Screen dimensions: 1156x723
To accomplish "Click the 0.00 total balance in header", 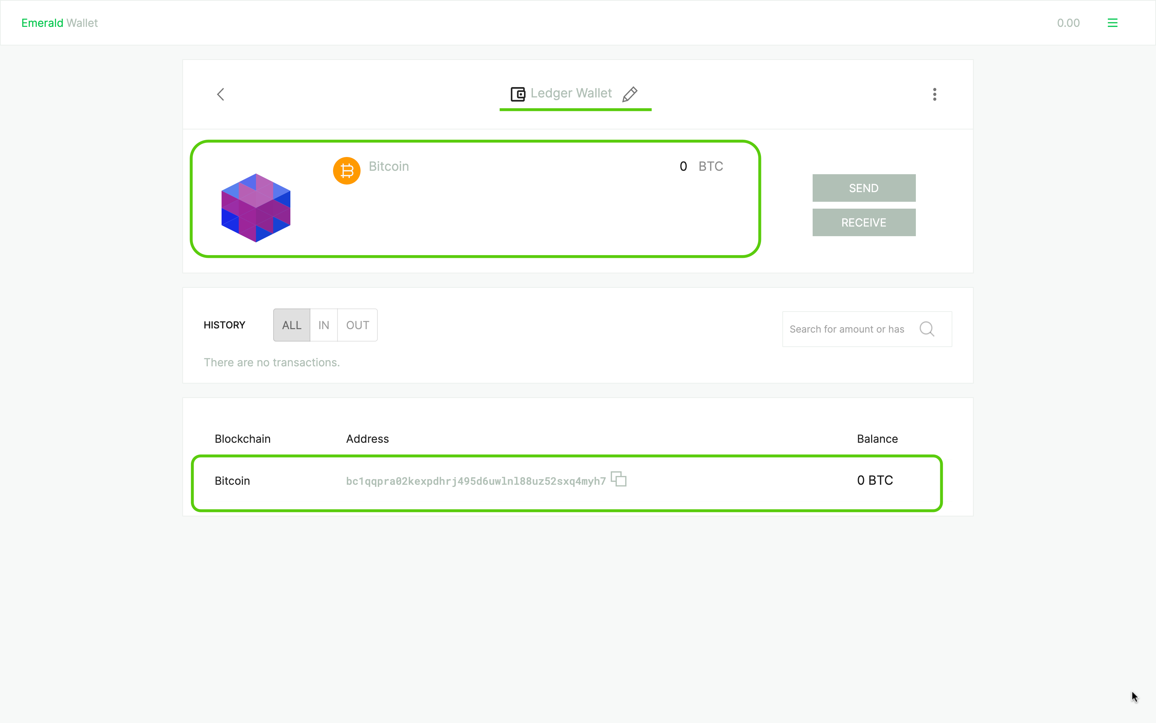I will pyautogui.click(x=1068, y=23).
